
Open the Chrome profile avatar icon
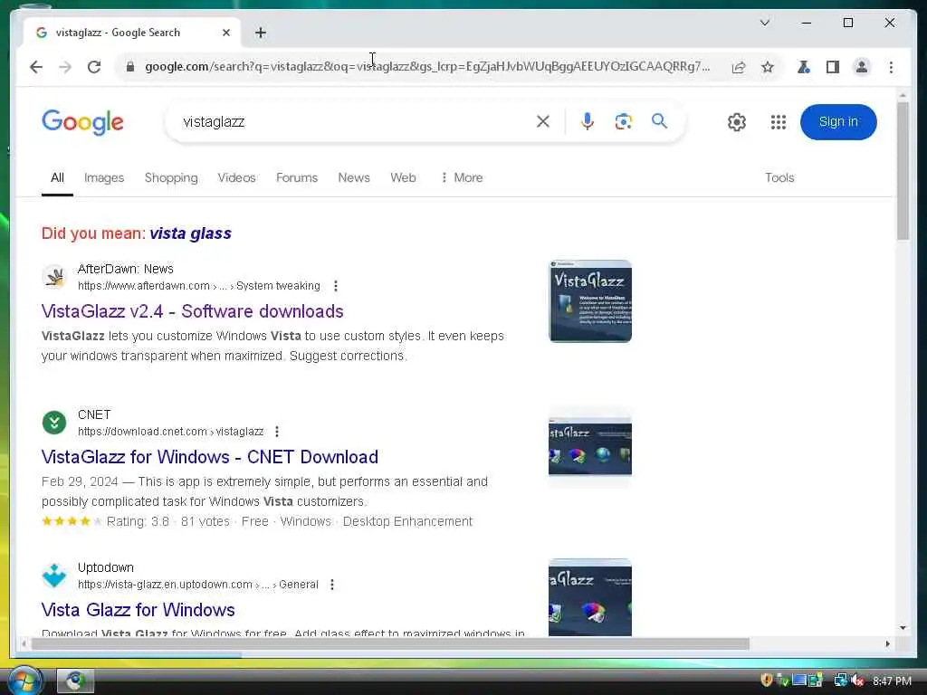862,67
